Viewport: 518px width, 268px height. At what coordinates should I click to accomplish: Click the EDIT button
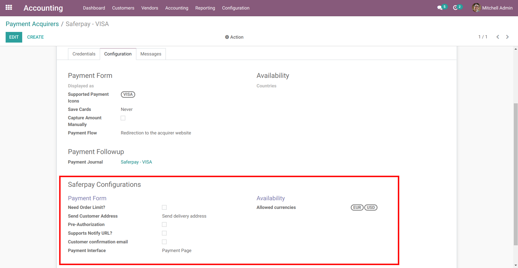14,37
